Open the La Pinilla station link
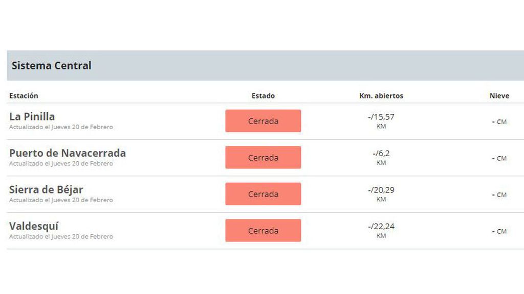 click(32, 117)
